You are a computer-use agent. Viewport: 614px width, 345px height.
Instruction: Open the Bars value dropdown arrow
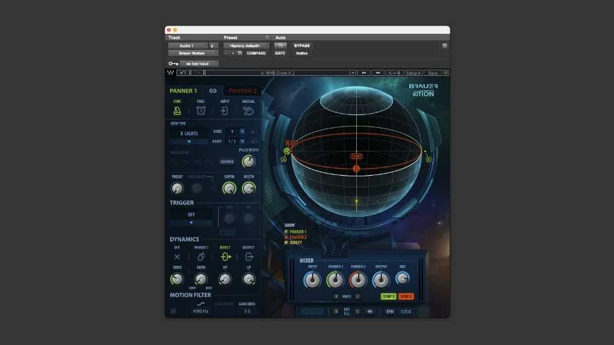pos(242,132)
